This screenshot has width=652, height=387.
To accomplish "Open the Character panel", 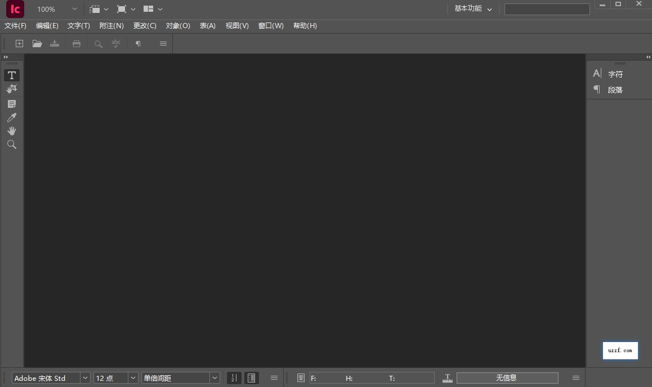I will (x=615, y=73).
